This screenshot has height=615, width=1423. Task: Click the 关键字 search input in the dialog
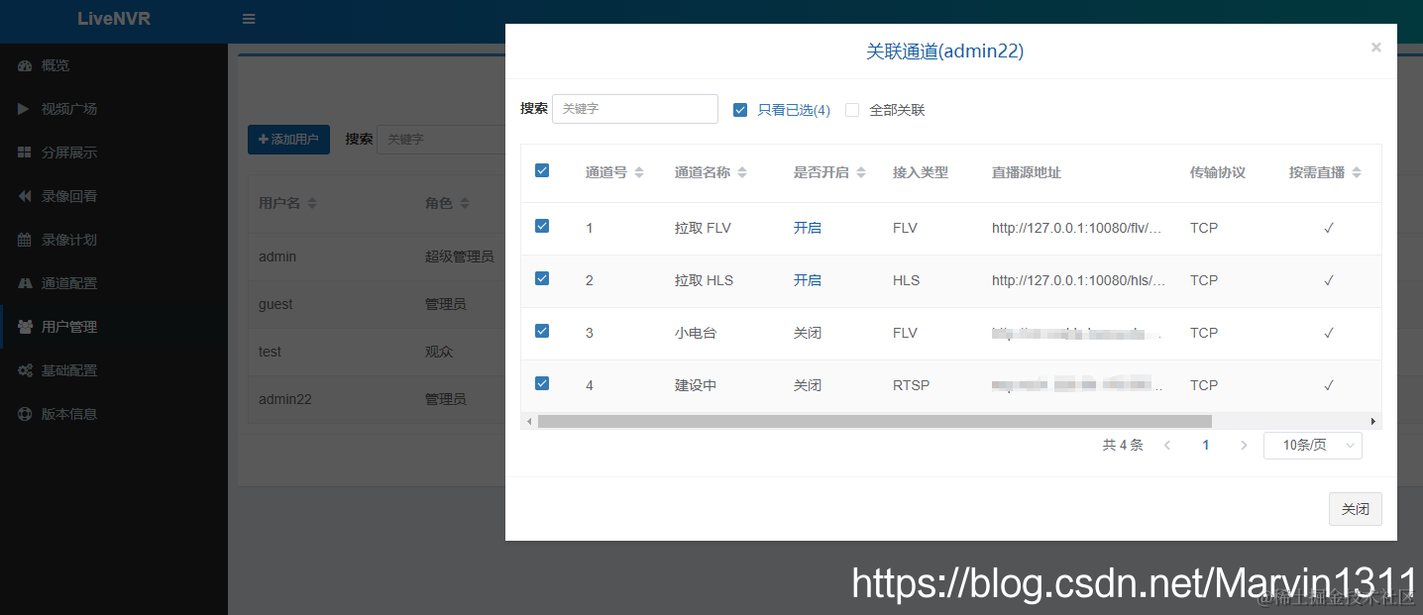click(634, 109)
